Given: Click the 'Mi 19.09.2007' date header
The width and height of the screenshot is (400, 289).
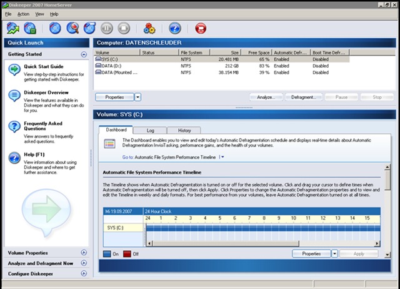Looking at the screenshot, I should pyautogui.click(x=123, y=211).
